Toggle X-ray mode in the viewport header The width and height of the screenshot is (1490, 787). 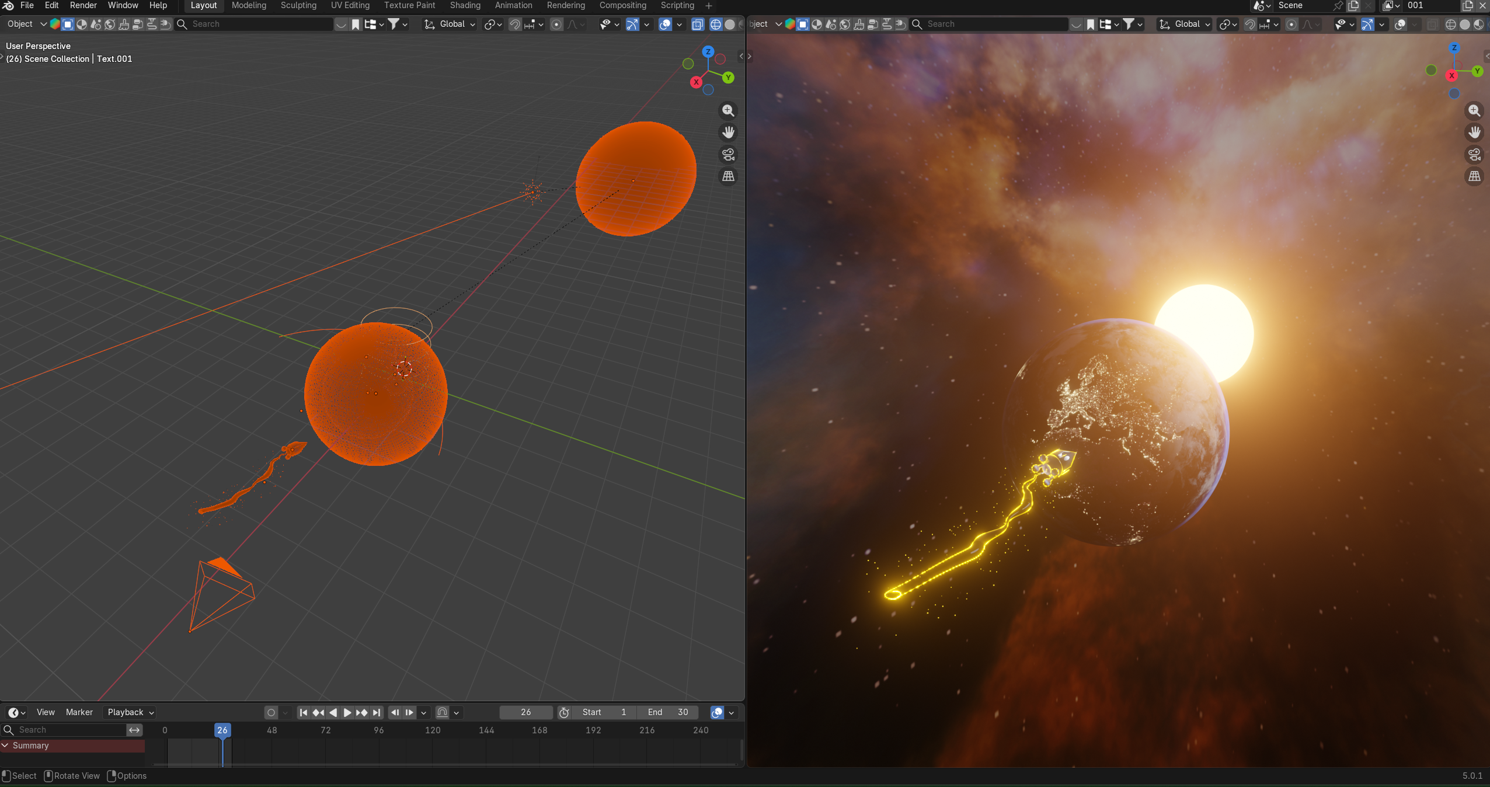[698, 24]
